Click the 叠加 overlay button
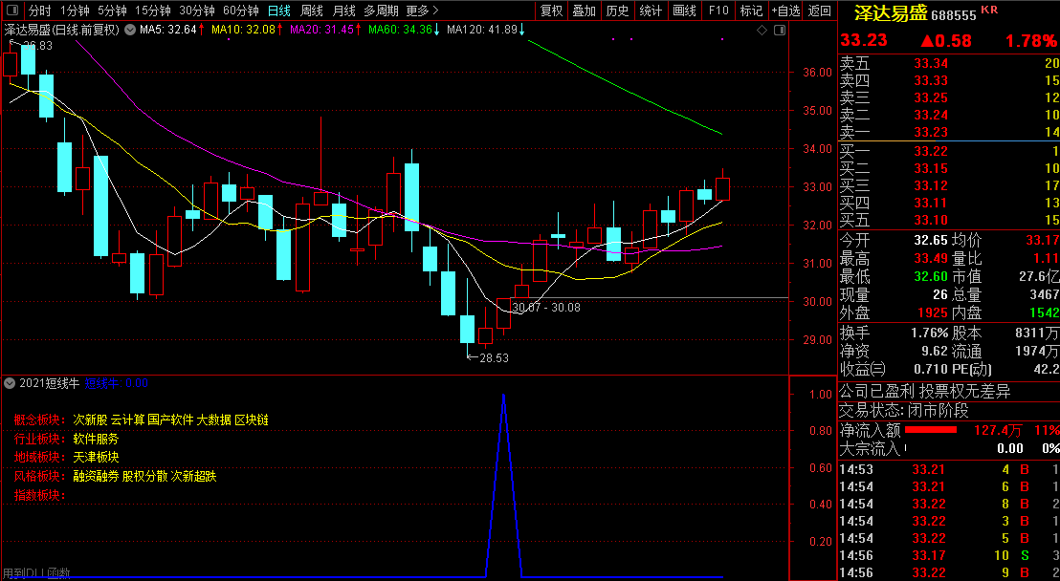The width and height of the screenshot is (1060, 581). coord(585,11)
